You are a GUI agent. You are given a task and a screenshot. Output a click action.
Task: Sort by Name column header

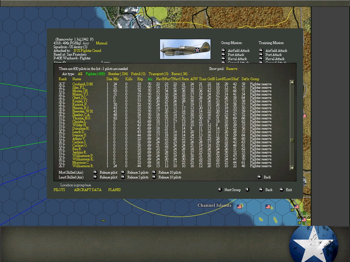click(77, 79)
